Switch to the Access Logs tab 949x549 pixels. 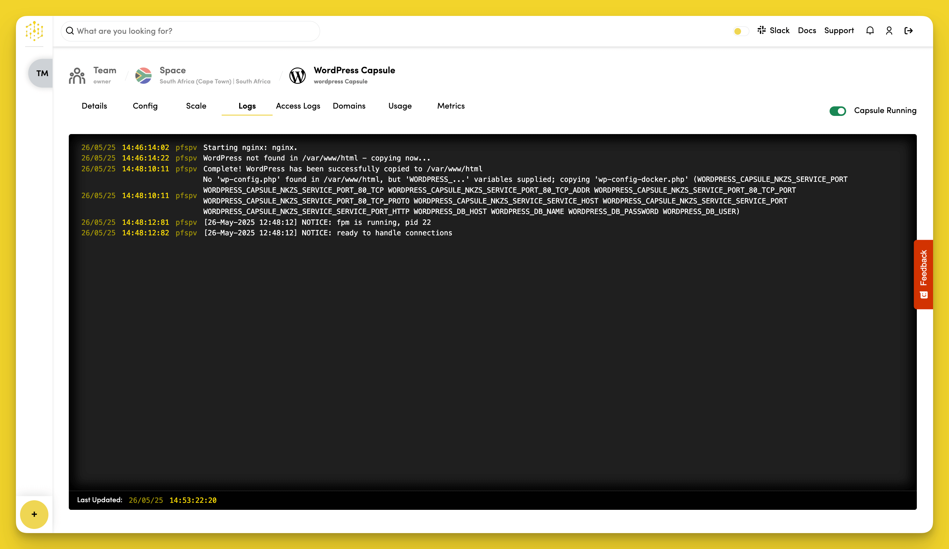[x=298, y=106]
